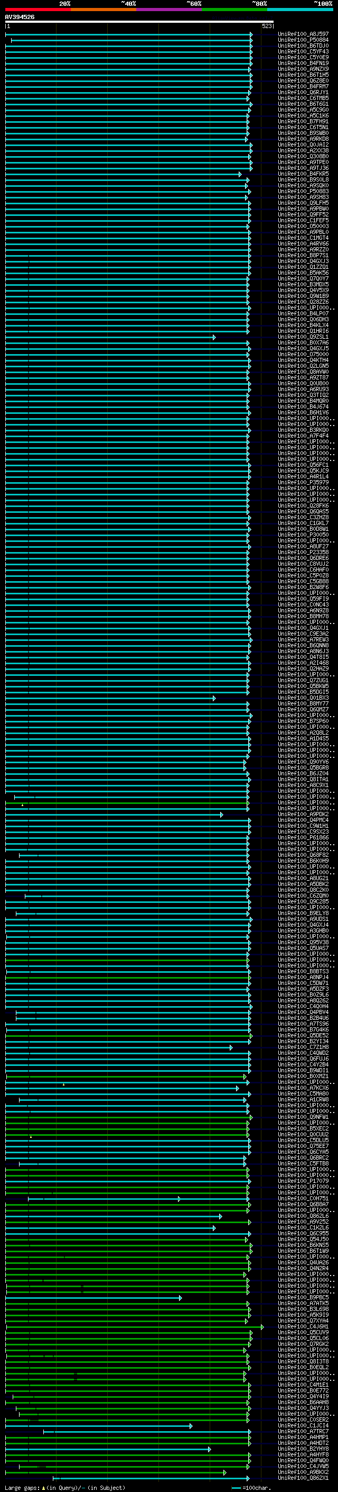Select hit label UniRef100_C4JVW5
This screenshot has width=338, height=1492.
coord(303,1466)
